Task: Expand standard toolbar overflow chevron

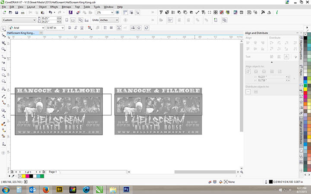Action: [x=152, y=13]
